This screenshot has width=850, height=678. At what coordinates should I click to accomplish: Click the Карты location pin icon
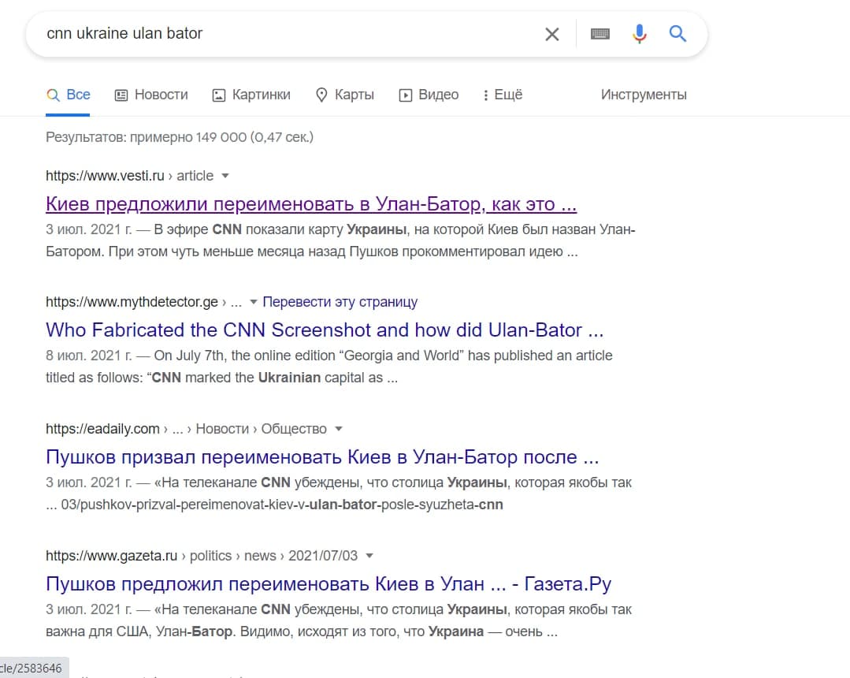[321, 94]
